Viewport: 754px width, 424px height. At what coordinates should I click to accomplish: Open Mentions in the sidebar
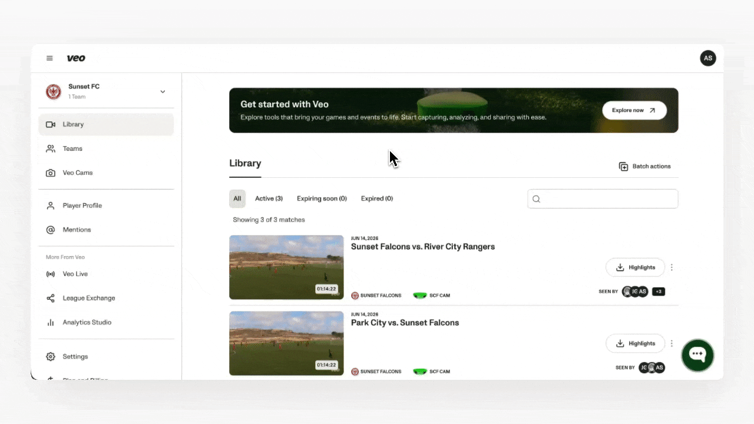click(106, 230)
